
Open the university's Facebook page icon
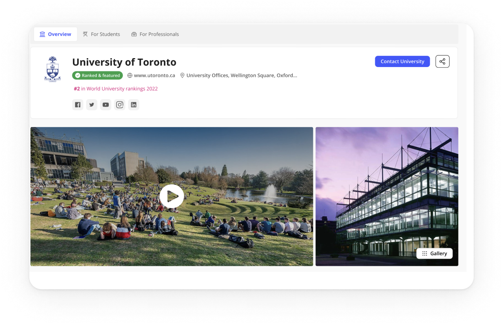[x=78, y=105]
